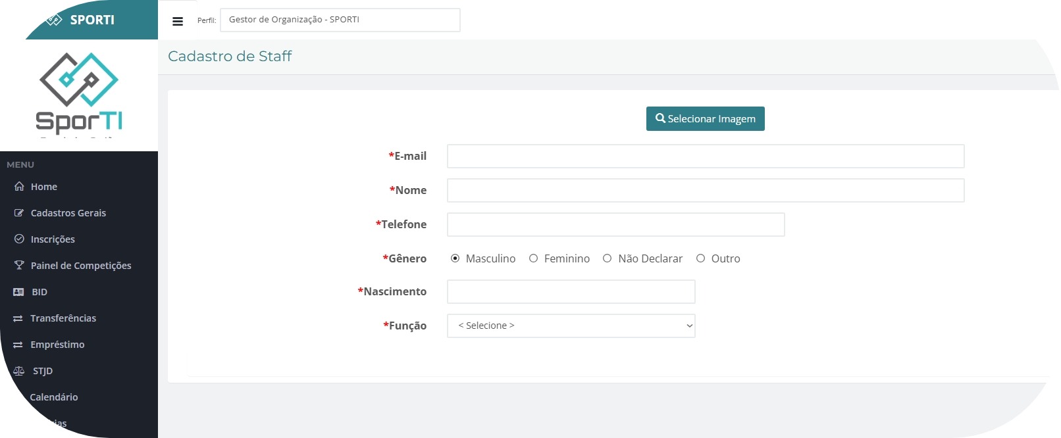The width and height of the screenshot is (1061, 438).
Task: Click the hamburger menu toggle icon
Action: point(178,21)
